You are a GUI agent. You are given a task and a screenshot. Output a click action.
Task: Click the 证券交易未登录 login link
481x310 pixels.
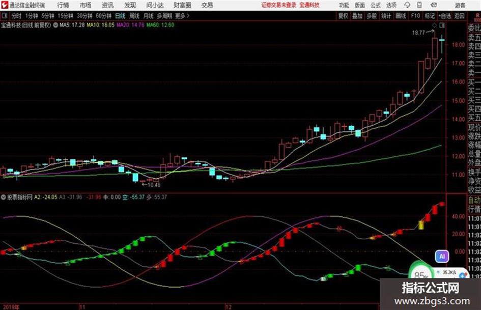(279, 5)
